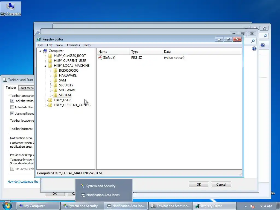Collapse HKEY_LOCAL_MACHINE key

tap(45, 66)
